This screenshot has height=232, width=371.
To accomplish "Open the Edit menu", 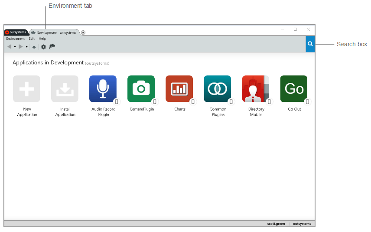I will pyautogui.click(x=32, y=38).
